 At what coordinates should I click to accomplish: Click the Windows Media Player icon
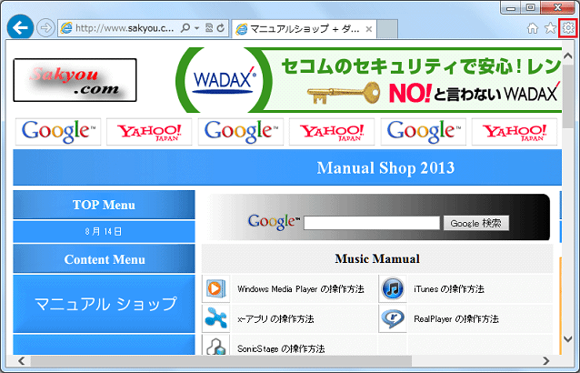tap(215, 288)
